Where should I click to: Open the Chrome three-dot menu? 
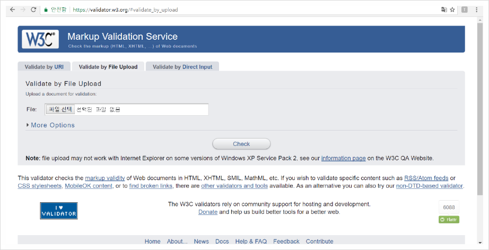point(476,10)
